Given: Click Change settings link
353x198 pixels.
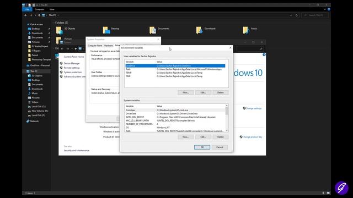Looking at the screenshot, I should pyautogui.click(x=254, y=108).
